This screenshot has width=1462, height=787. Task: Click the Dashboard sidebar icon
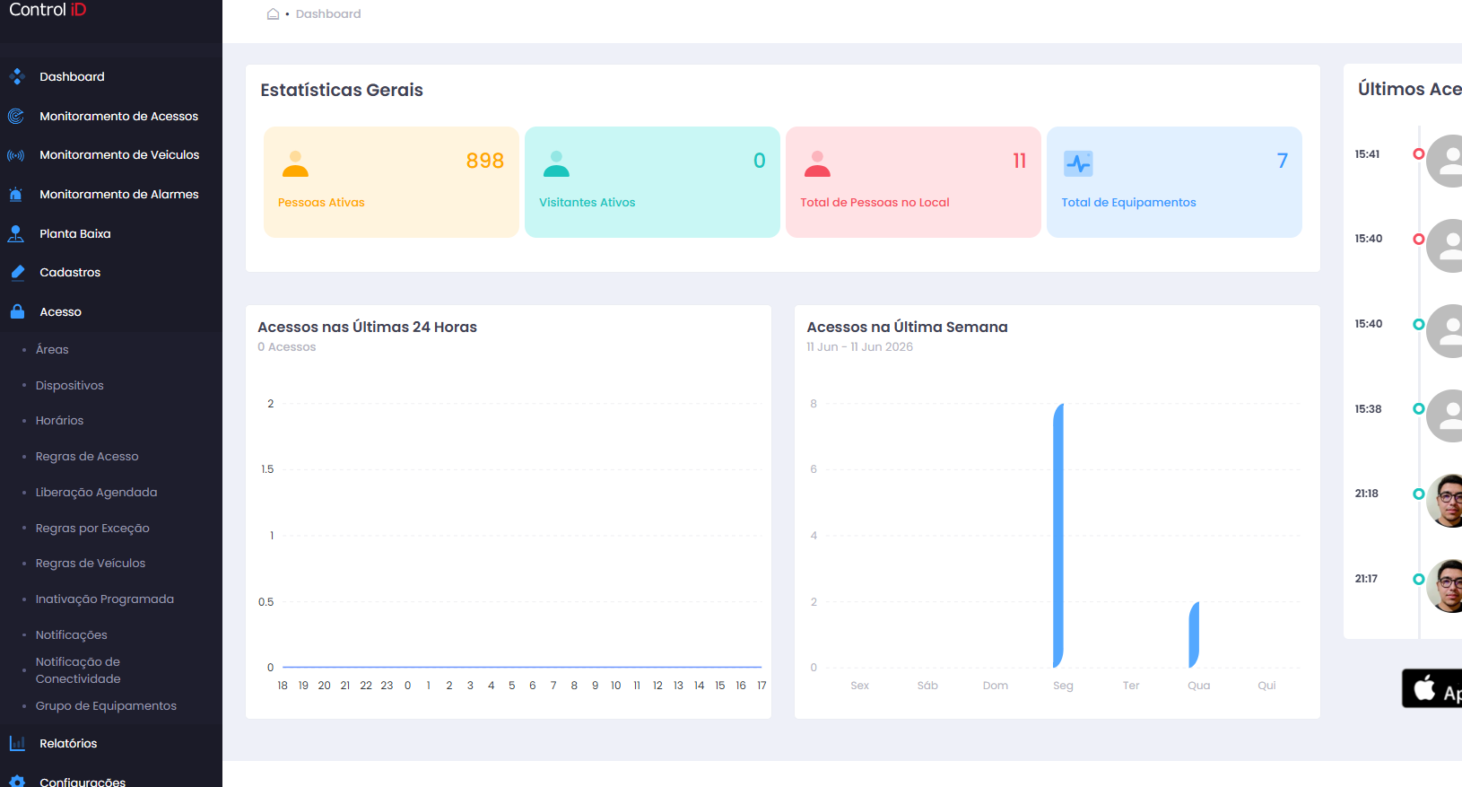16,76
